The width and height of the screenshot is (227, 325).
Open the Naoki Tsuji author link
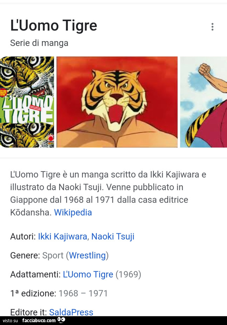[x=113, y=236]
